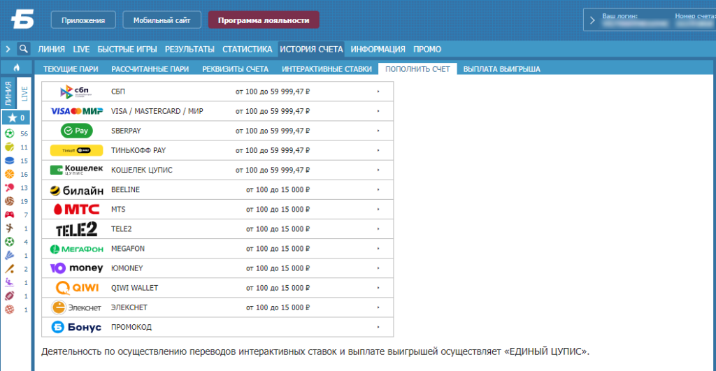Screen dimensions: 716x371
Task: Expand the QIWI WALLET row arrow
Action: tap(378, 288)
